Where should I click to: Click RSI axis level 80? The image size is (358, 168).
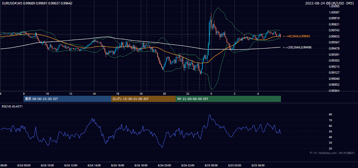click(x=331, y=115)
